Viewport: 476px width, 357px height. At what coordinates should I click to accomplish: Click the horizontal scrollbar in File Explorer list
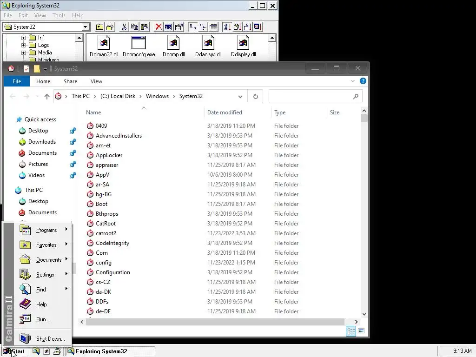tap(215, 322)
